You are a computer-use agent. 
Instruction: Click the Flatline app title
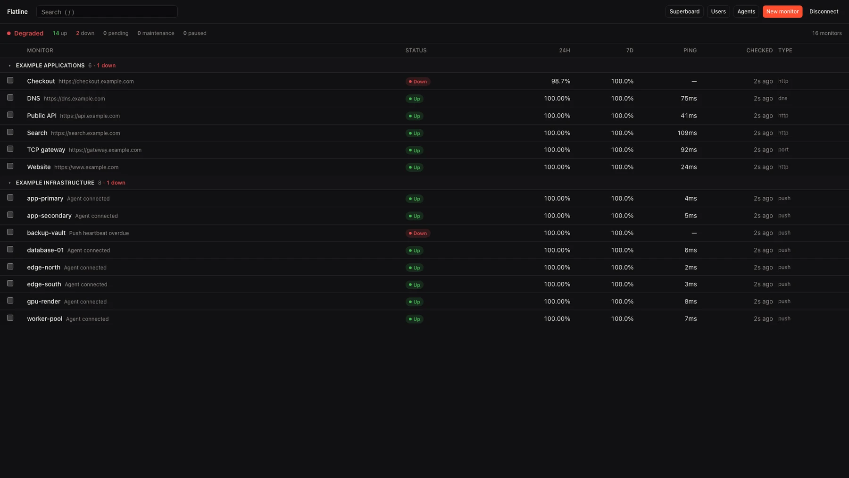click(17, 12)
